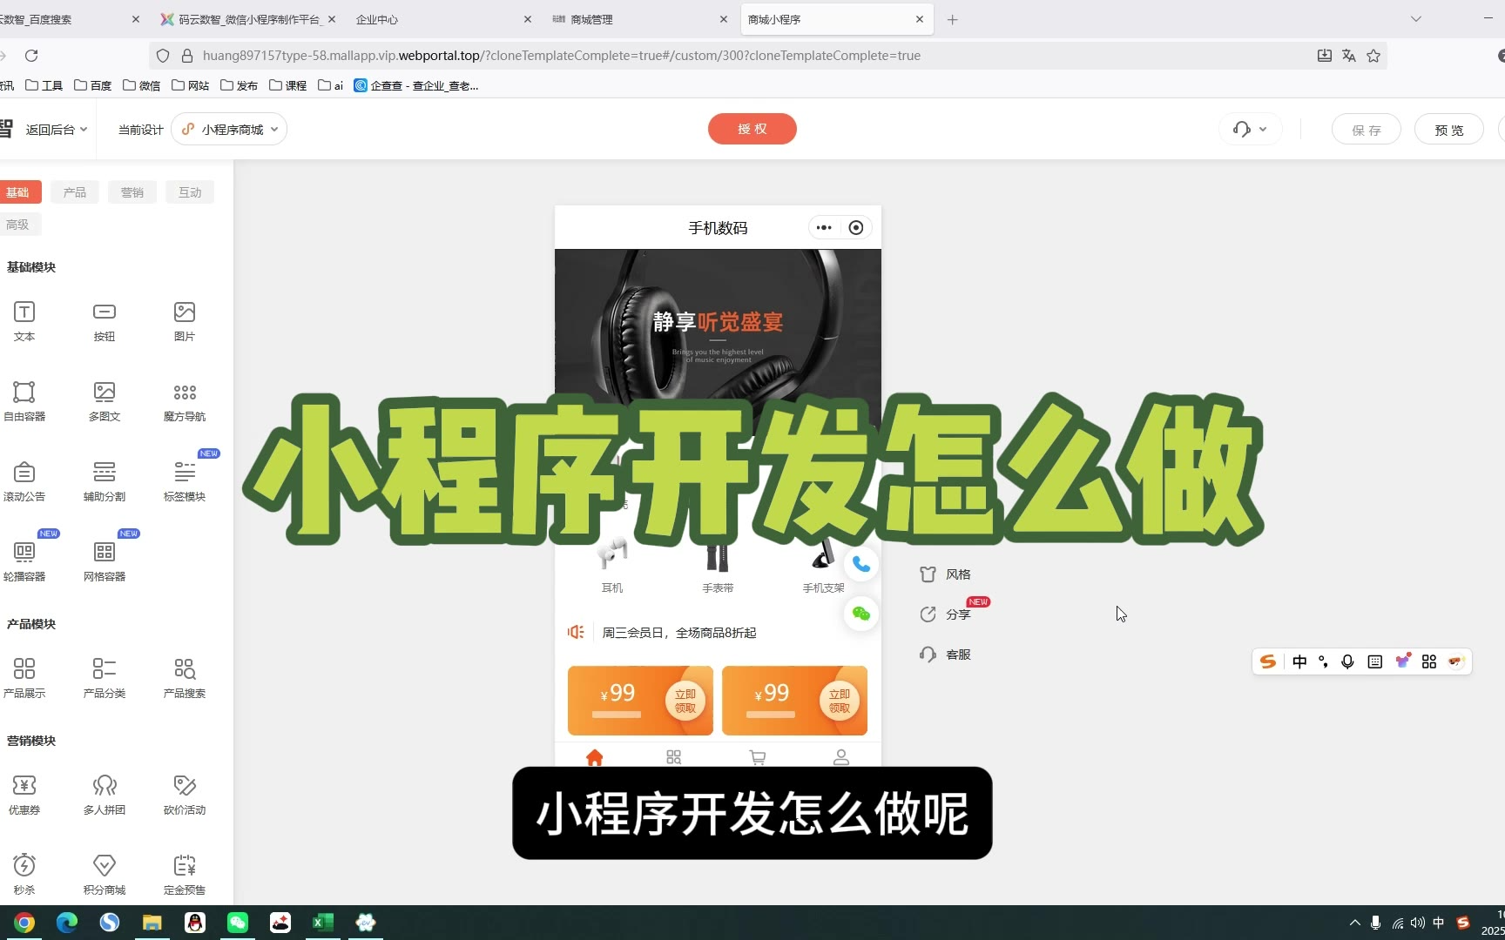This screenshot has height=940, width=1505.
Task: Add a 秒杀 flash sale module
Action: (x=24, y=874)
